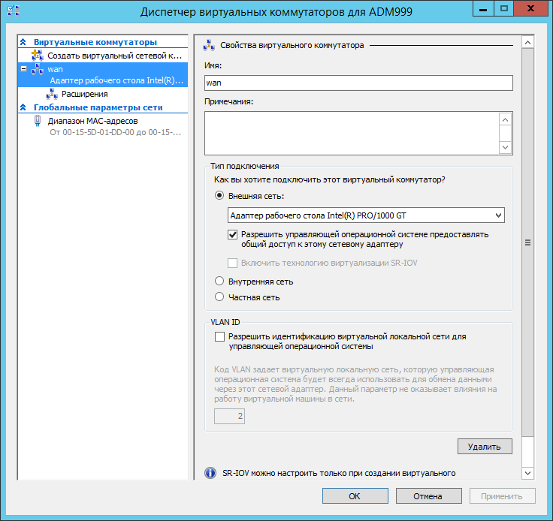This screenshot has height=521, width=553.
Task: Click the properties panel scrollbar thumb
Action: point(527,242)
